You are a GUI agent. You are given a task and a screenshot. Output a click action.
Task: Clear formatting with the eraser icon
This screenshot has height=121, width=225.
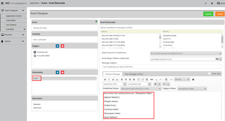tap(193, 79)
